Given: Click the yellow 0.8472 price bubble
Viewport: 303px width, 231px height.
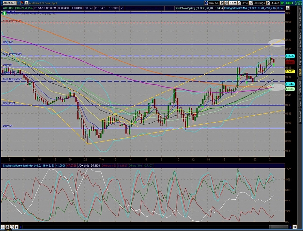Looking at the screenshot, I should click(x=290, y=71).
